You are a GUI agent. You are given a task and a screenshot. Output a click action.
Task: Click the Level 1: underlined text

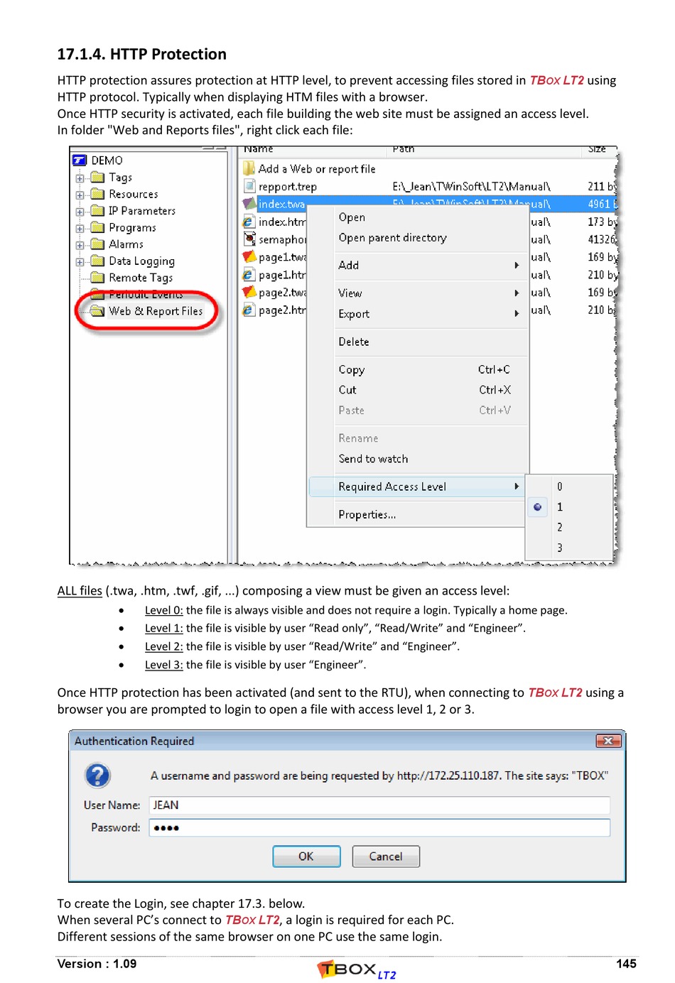[x=164, y=628]
